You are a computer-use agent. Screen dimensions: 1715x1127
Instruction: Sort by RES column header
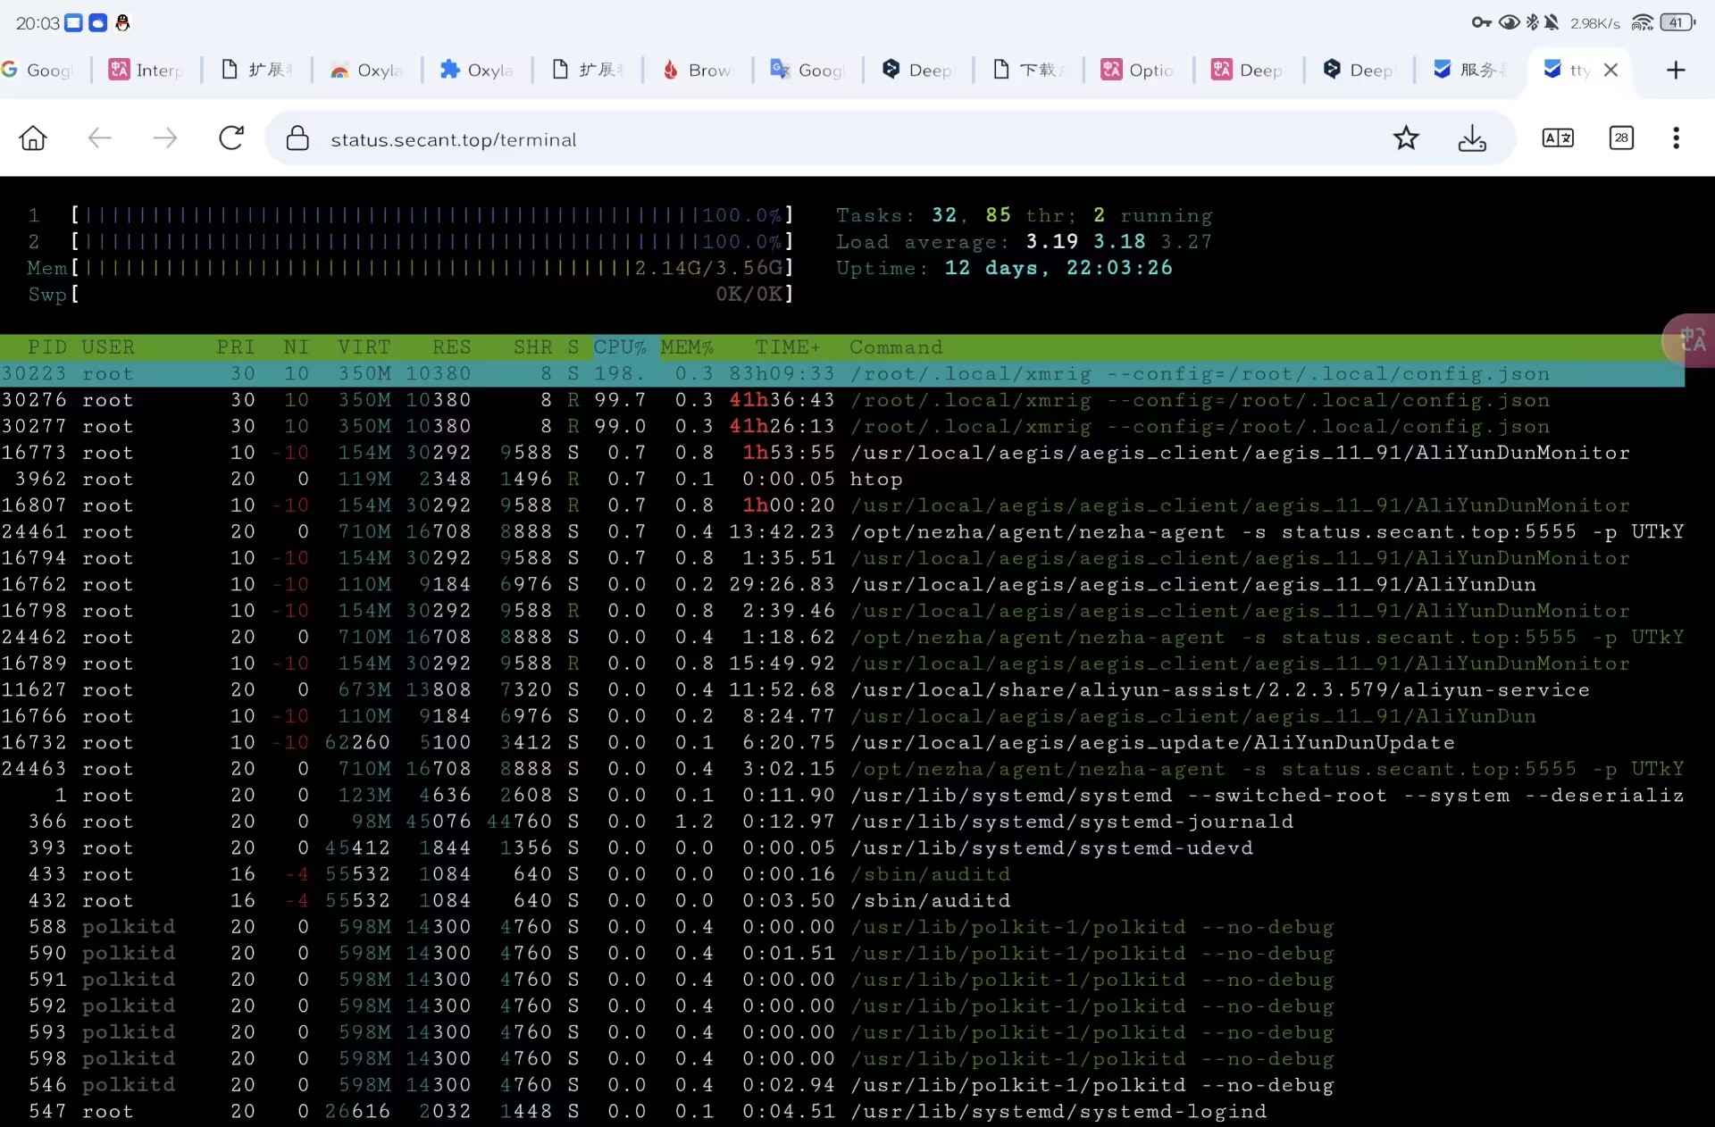click(451, 346)
